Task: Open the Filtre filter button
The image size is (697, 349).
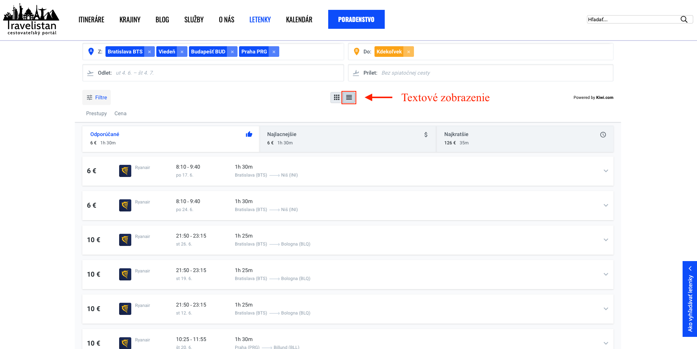Action: click(x=97, y=97)
